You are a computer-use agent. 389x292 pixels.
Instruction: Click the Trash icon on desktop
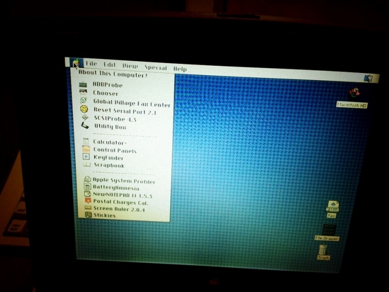point(323,250)
